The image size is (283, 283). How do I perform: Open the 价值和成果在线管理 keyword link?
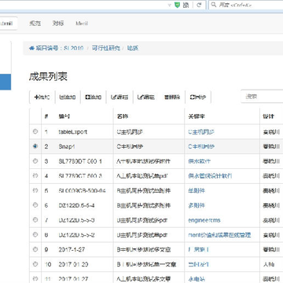[x=219, y=235]
